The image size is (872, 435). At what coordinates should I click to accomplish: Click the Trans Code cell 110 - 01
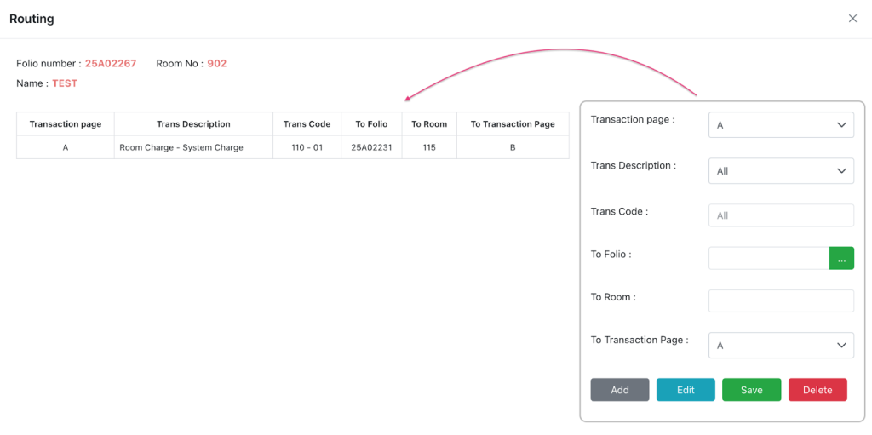click(307, 147)
